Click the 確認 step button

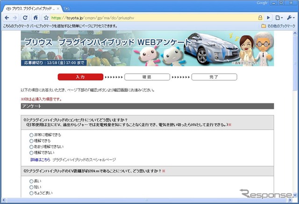(x=147, y=77)
